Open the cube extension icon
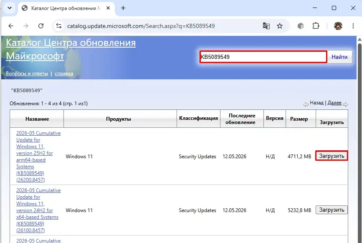 (x=301, y=26)
